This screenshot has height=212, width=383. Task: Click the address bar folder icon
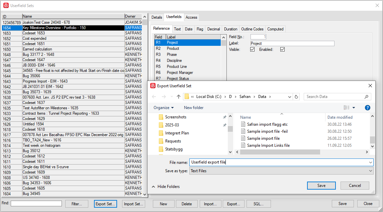pos(187,97)
